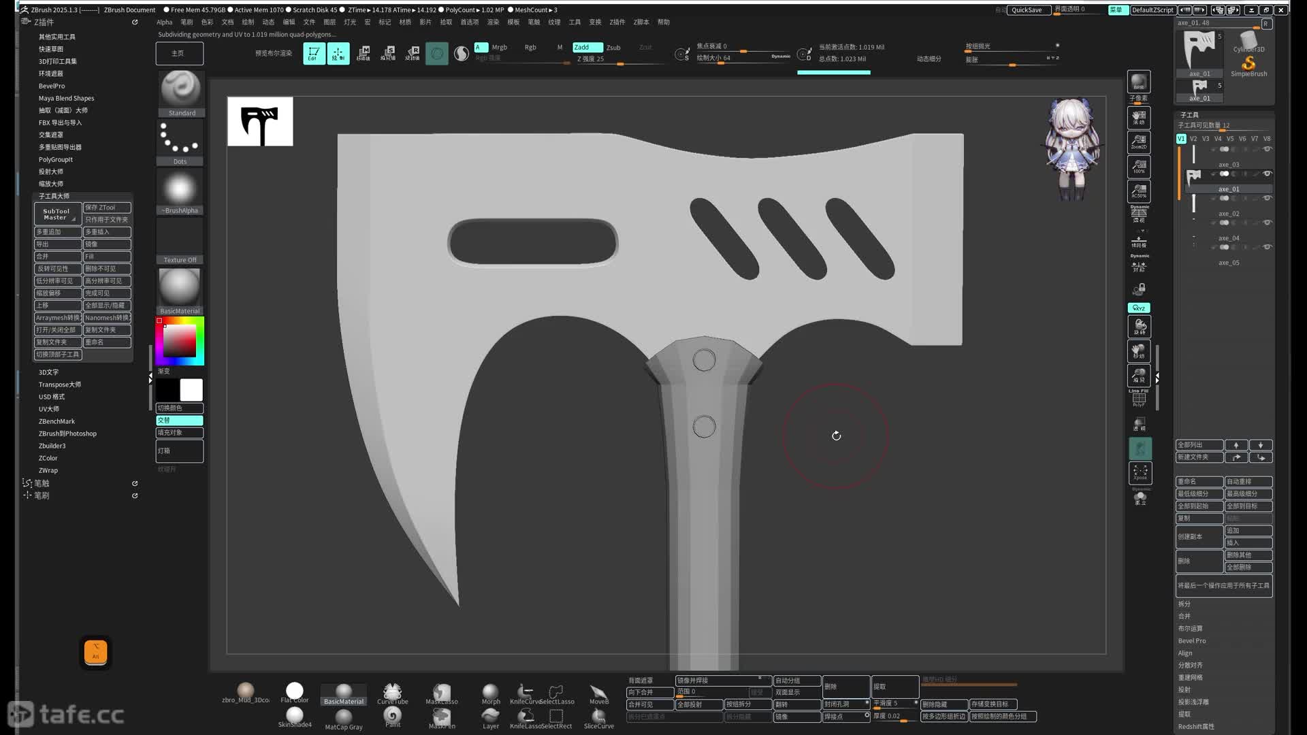Toggle axe_03 subtool visibility eye

click(1267, 149)
